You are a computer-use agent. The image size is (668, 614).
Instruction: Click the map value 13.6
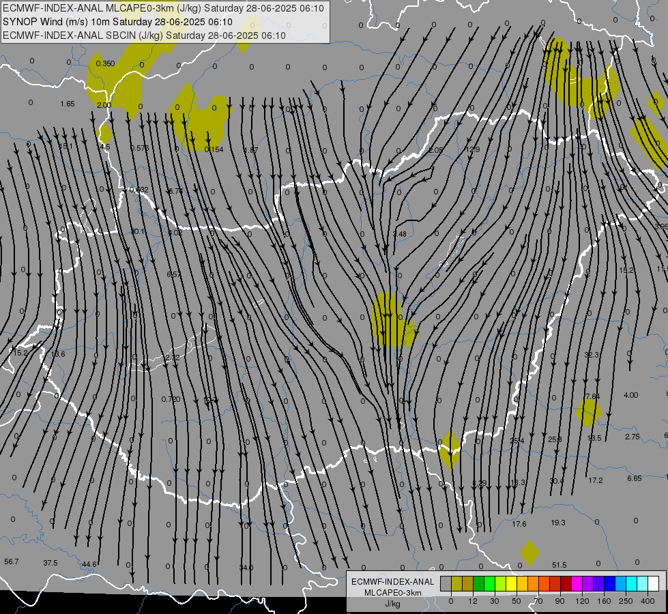point(58,354)
